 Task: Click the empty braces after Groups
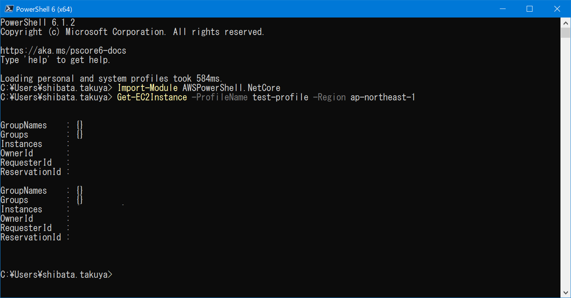point(80,134)
